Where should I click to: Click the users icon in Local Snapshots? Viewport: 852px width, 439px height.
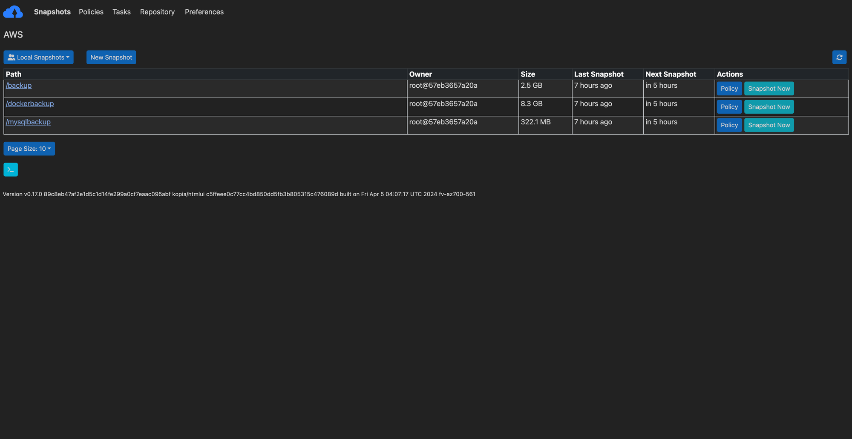[x=12, y=57]
